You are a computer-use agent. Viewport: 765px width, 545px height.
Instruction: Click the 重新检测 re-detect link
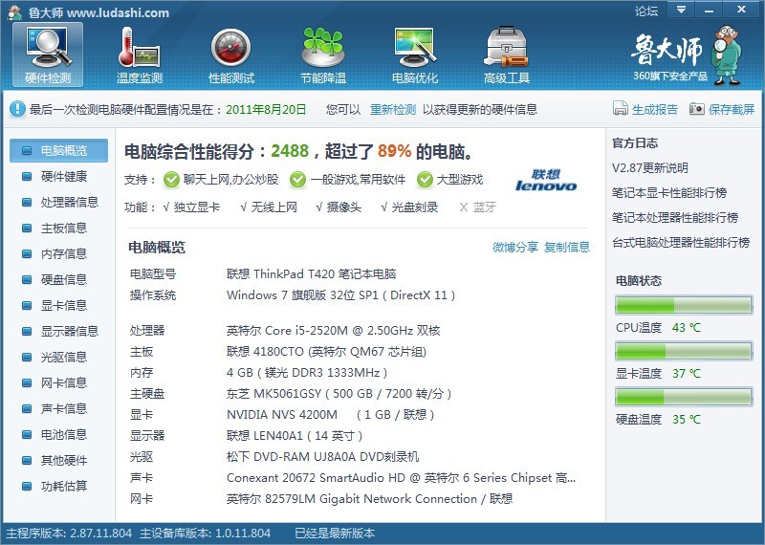tap(393, 109)
